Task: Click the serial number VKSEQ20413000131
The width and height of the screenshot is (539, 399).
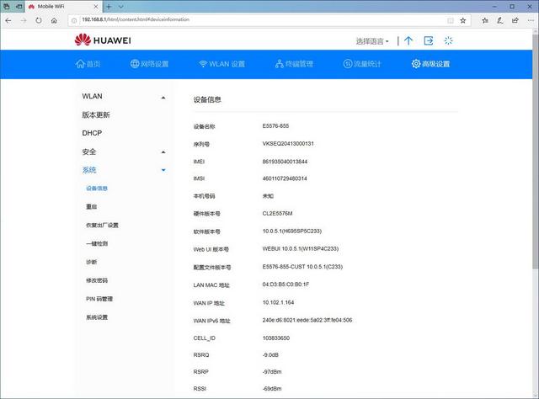Action: point(288,144)
